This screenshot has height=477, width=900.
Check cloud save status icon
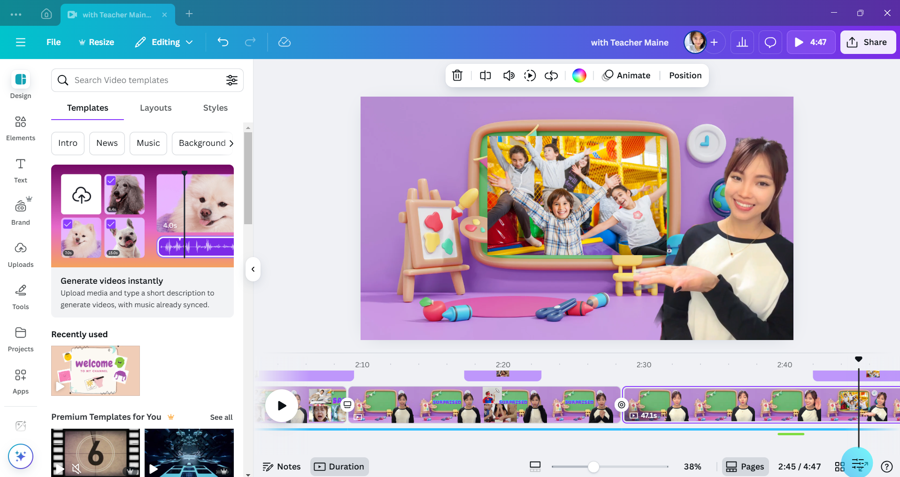285,42
